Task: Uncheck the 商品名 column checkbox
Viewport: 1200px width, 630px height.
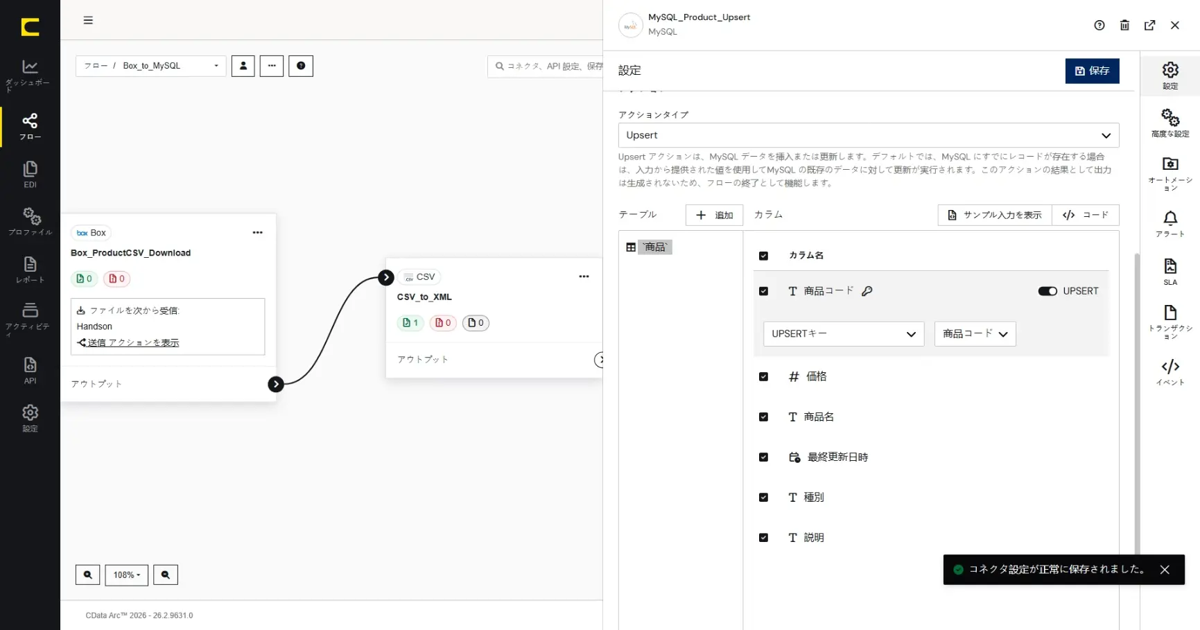Action: [763, 417]
